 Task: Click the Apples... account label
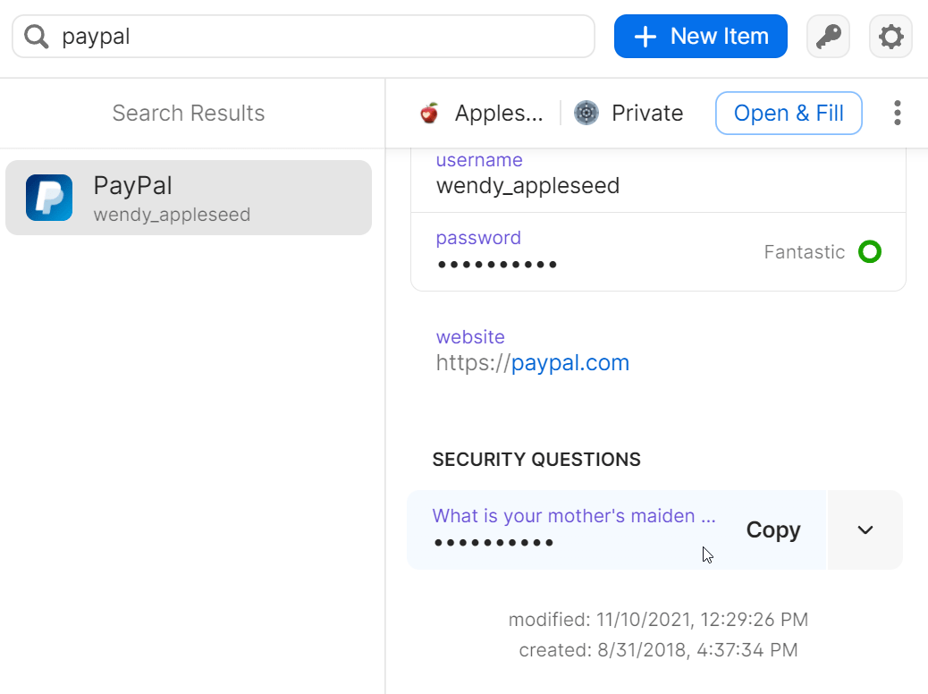498,113
